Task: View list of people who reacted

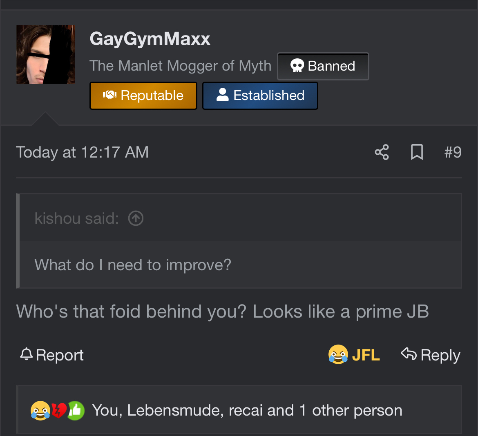Action: 247,410
